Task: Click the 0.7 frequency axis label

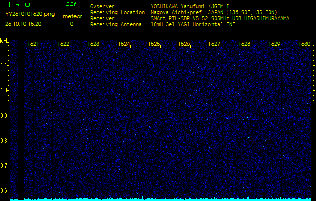Action: [5, 166]
